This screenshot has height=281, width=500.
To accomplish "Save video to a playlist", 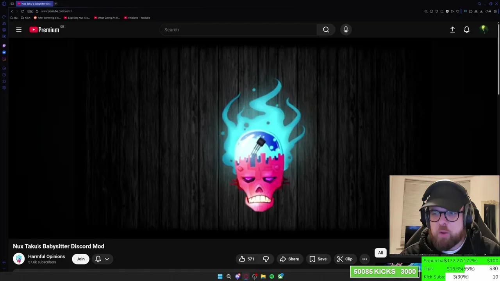I will (x=318, y=259).
